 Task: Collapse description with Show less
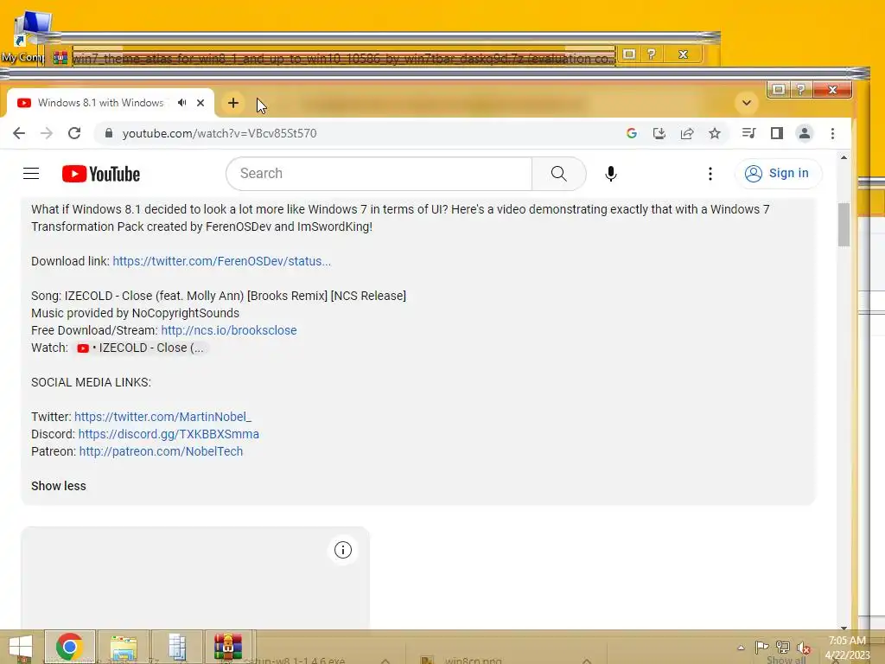click(x=59, y=486)
